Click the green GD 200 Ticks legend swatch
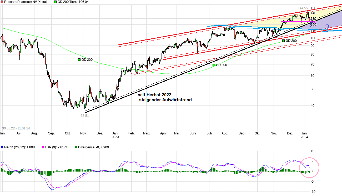The width and height of the screenshot is (342, 196). tap(55, 2)
